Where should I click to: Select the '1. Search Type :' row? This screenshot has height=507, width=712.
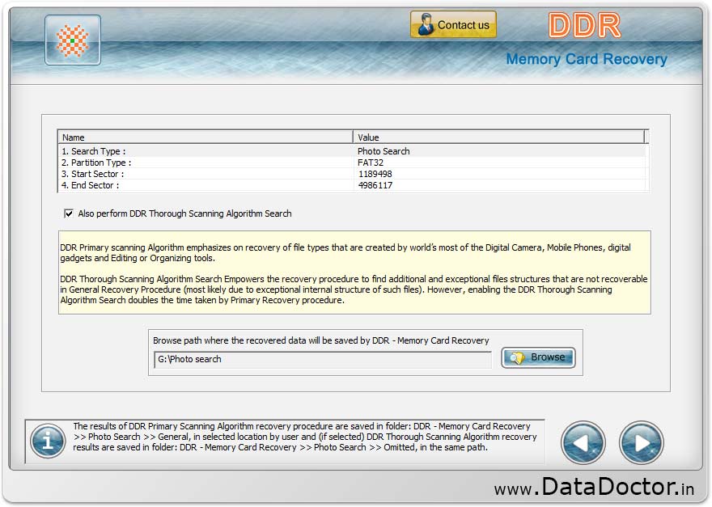coord(352,151)
